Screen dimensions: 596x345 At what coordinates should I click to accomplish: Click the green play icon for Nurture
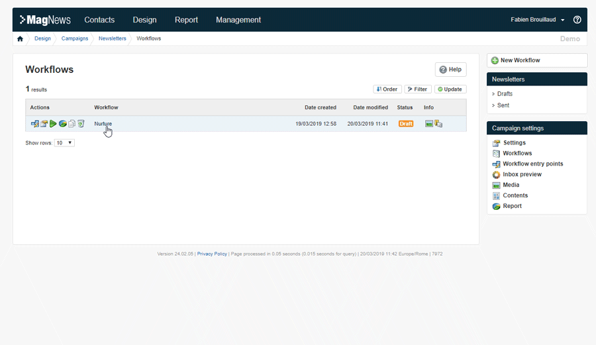[x=53, y=124]
